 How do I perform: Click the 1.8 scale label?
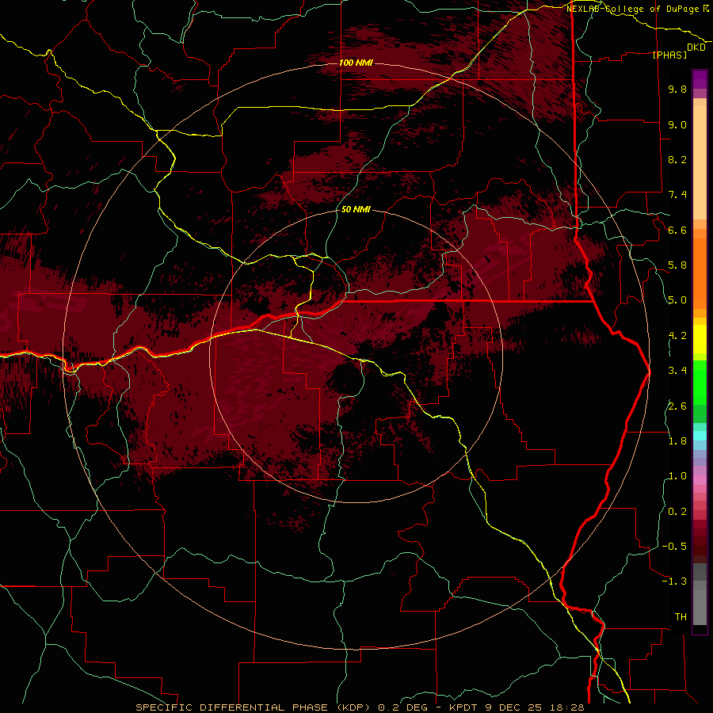677,441
